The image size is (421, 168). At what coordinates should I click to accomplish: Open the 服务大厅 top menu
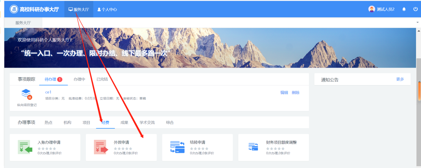(x=79, y=10)
